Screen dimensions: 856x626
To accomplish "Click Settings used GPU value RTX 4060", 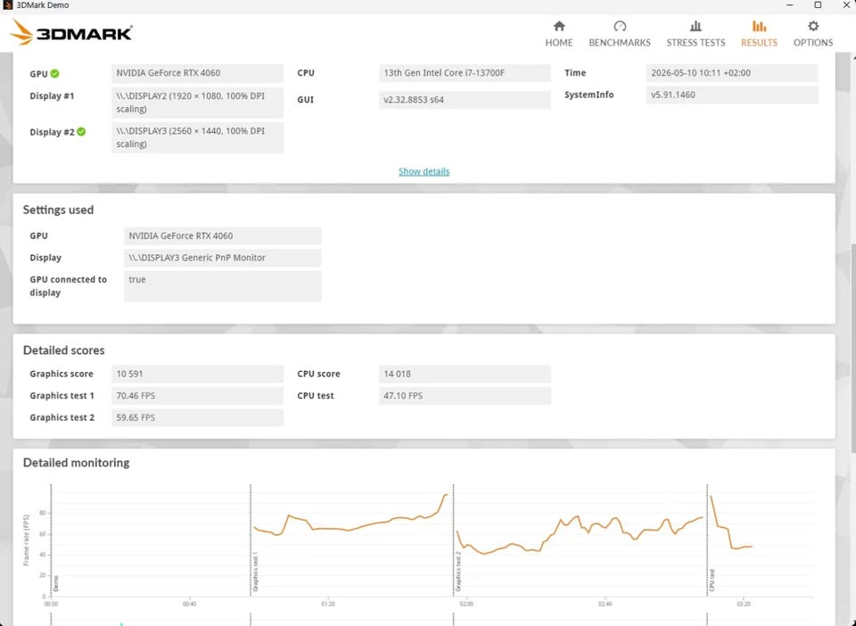I will click(222, 235).
